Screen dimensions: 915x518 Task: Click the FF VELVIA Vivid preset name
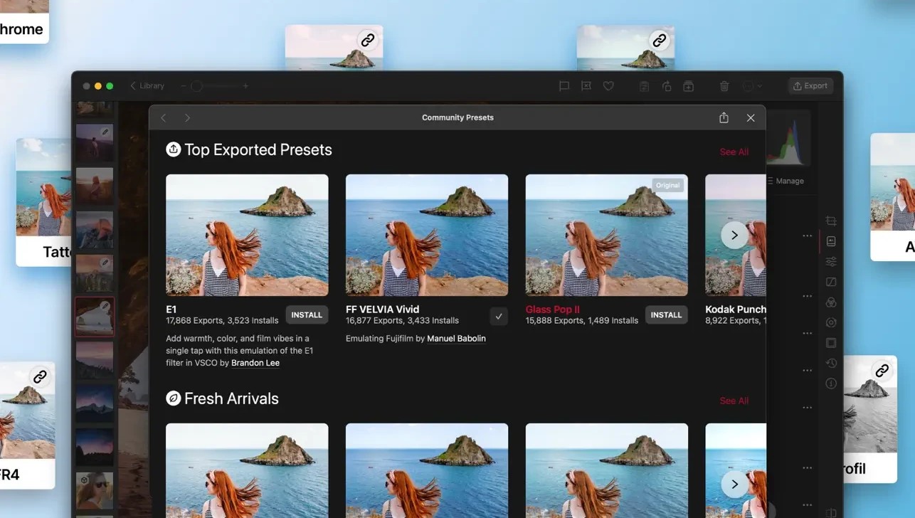[382, 310]
